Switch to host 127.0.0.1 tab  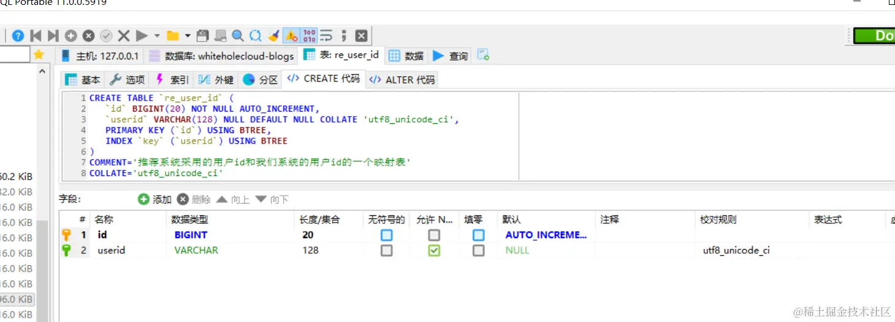[100, 56]
